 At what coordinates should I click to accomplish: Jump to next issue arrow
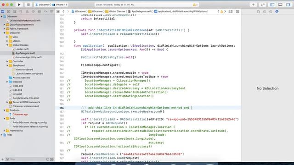click(225, 11)
